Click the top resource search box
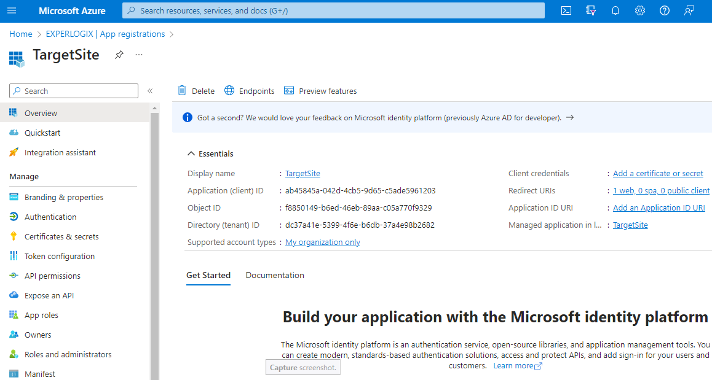 (x=333, y=10)
